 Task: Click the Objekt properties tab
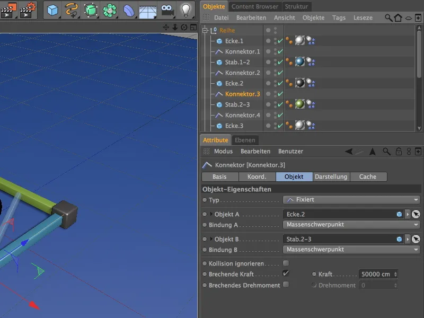coord(294,176)
